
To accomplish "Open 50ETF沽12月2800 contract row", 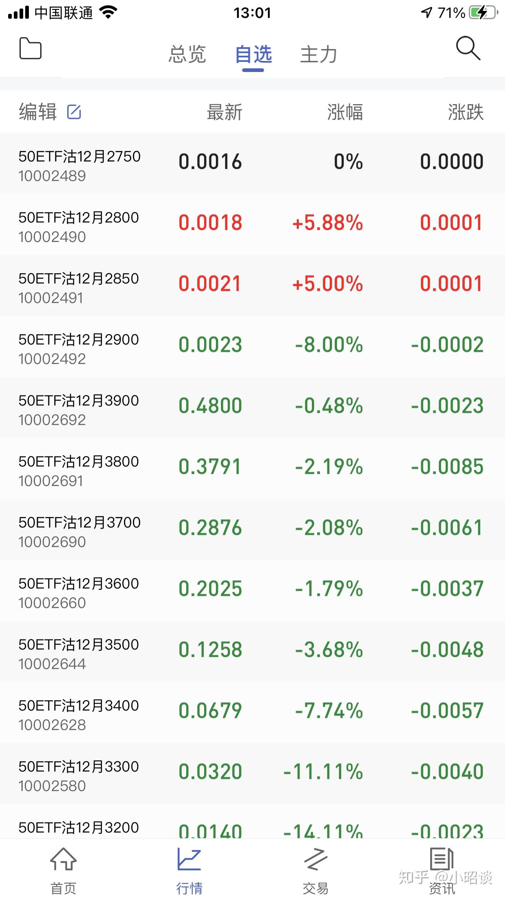I will (252, 224).
